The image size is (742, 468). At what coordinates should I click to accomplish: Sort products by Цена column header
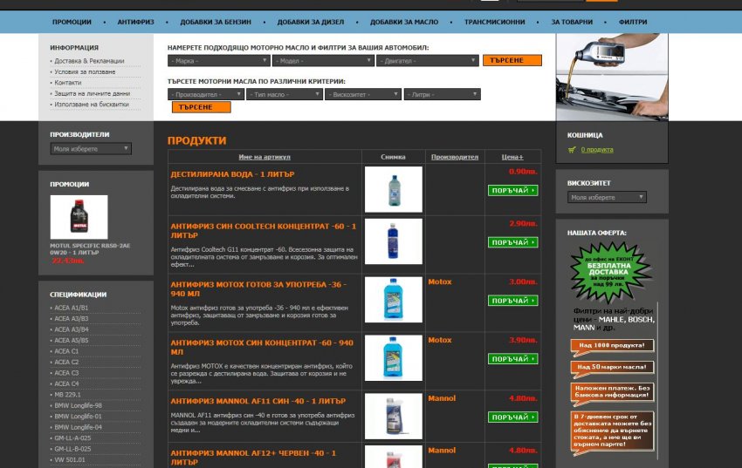(x=512, y=157)
